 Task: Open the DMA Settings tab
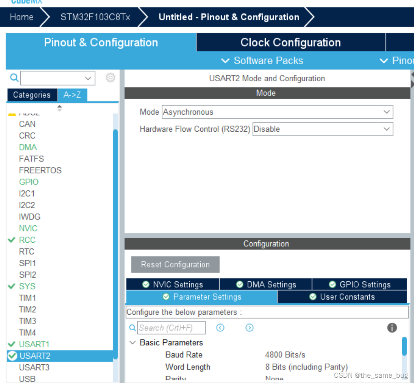(266, 284)
